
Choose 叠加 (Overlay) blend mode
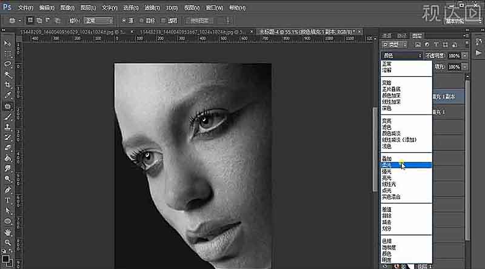(x=406, y=159)
